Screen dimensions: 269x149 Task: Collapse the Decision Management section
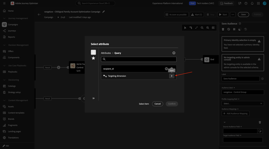[x=4, y=45]
